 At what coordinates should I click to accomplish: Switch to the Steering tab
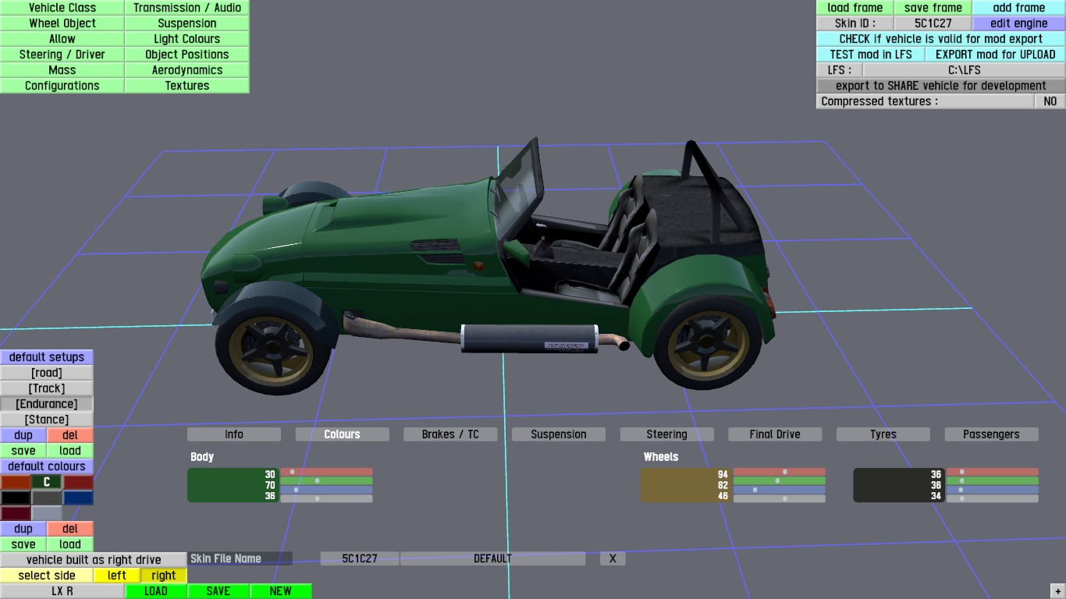pyautogui.click(x=666, y=434)
